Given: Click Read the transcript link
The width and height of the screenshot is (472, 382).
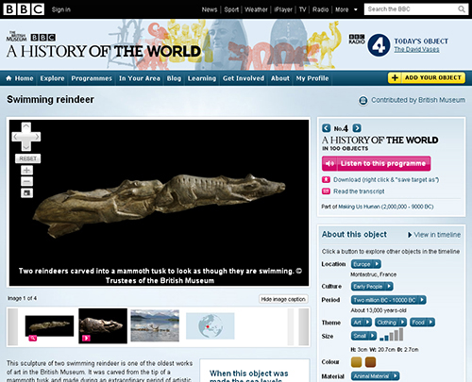Looking at the screenshot, I should [x=359, y=191].
